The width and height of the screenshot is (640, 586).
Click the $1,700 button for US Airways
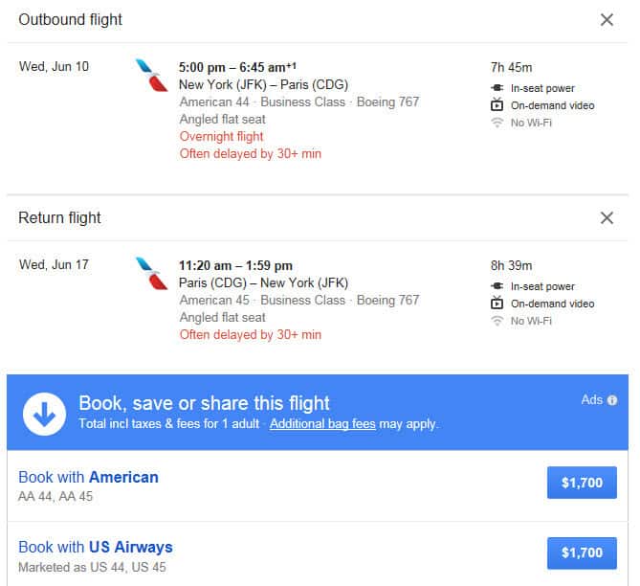(x=582, y=552)
